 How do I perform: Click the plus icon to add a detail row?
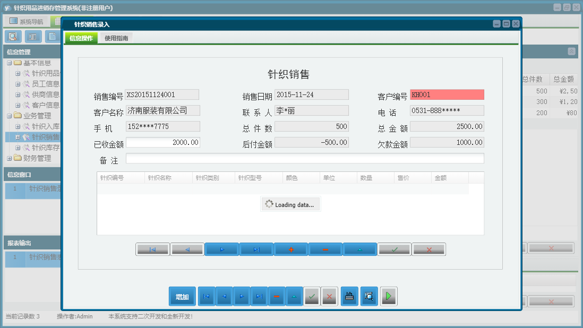290,249
